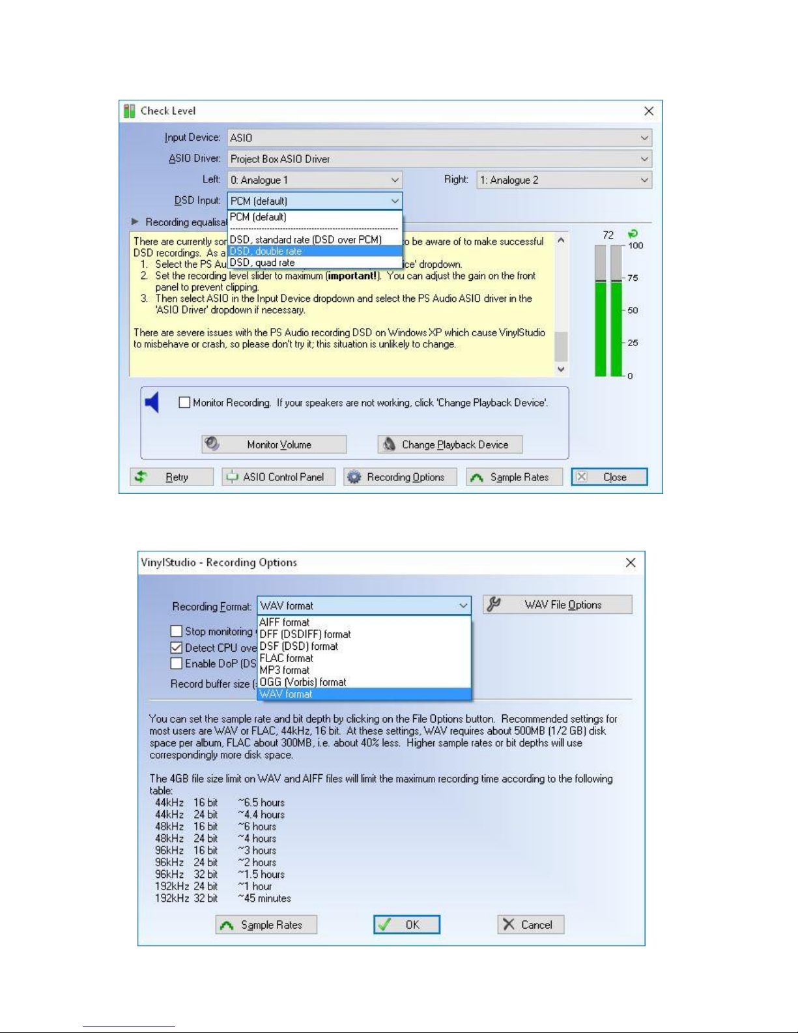Choose DSD, standard rate (DSD over PCM)
This screenshot has height=1033, width=798.
(315, 240)
